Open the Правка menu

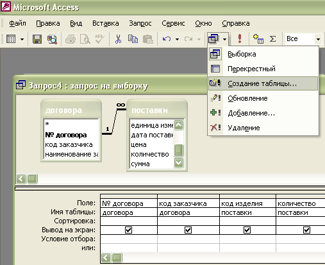48,23
